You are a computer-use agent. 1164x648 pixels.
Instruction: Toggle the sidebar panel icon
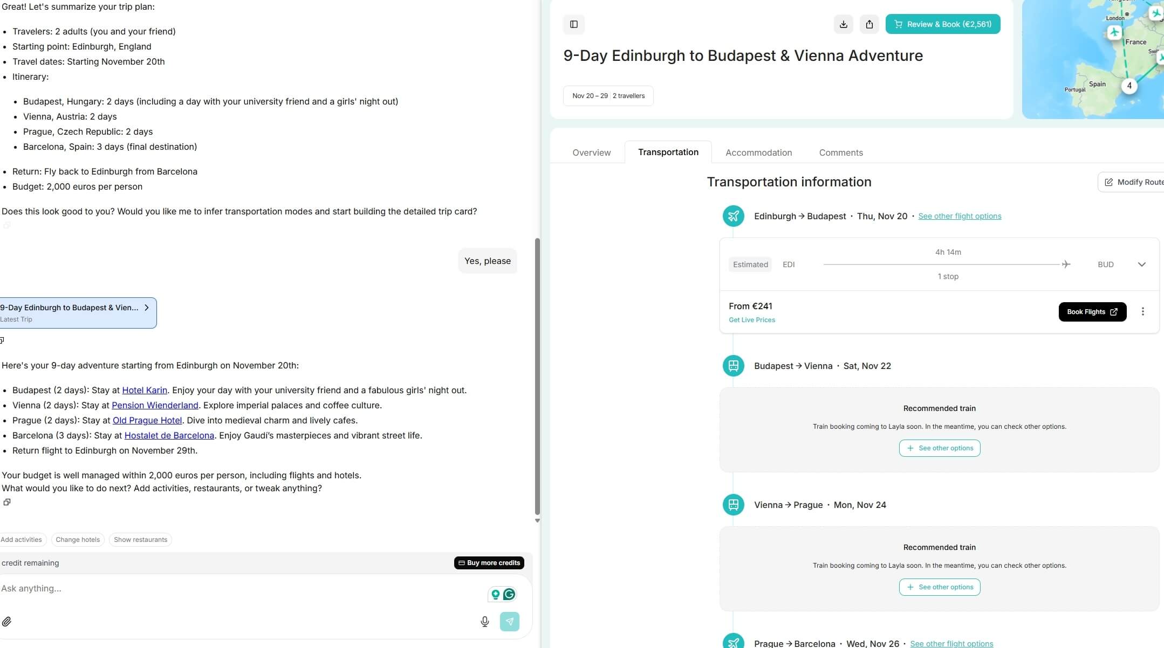[573, 24]
